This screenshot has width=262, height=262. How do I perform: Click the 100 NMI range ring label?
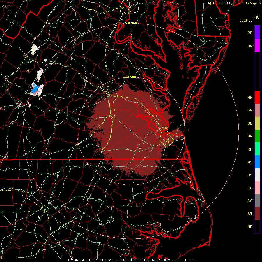[131, 23]
